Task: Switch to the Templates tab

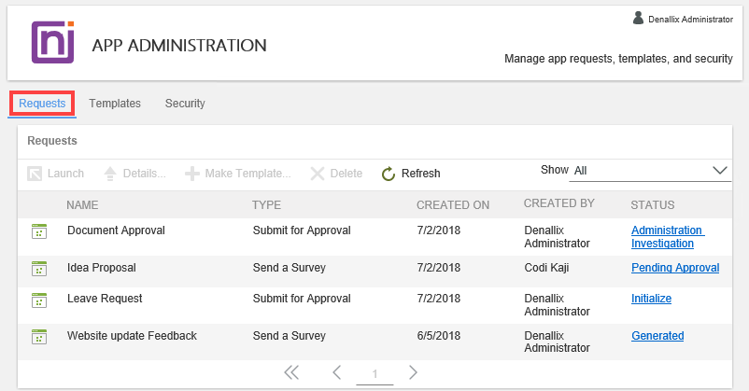Action: (115, 104)
